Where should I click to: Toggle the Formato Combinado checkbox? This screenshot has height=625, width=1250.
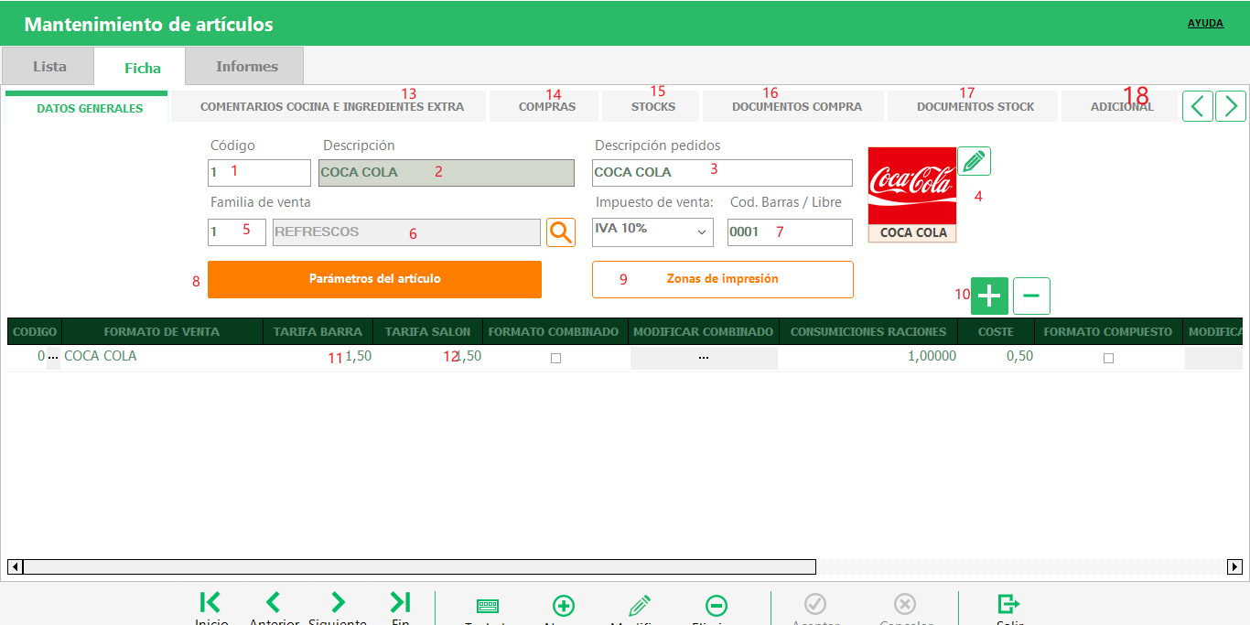click(555, 359)
